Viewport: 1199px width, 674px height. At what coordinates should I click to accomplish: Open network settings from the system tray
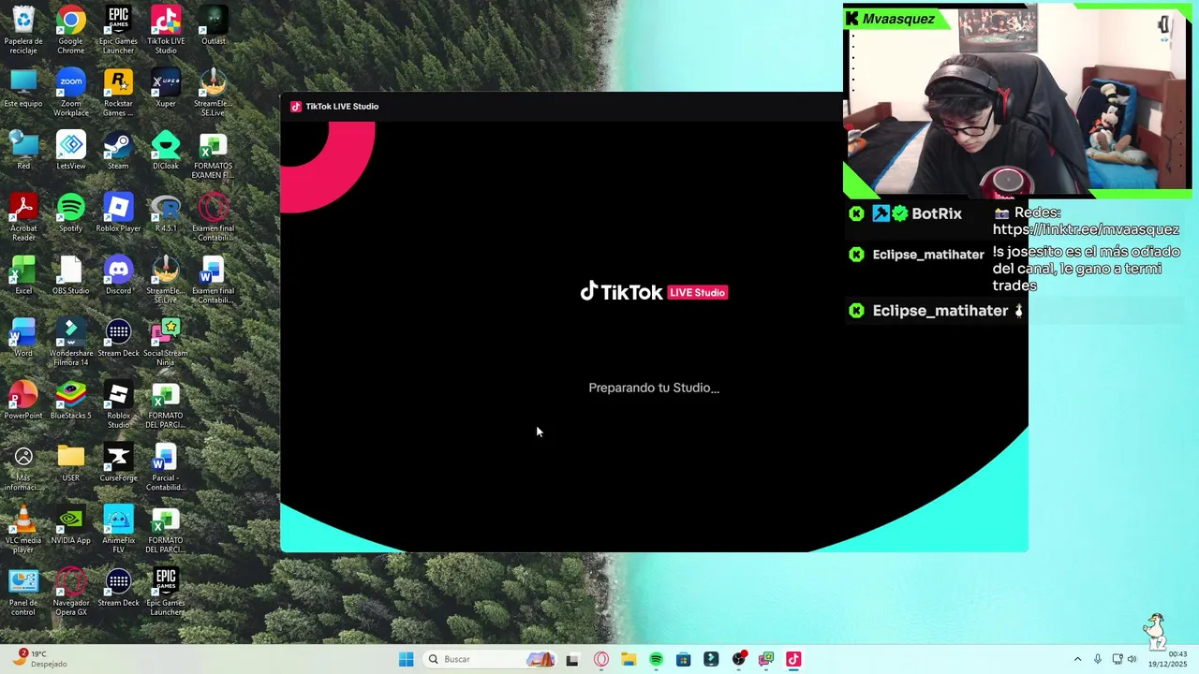(x=1117, y=659)
